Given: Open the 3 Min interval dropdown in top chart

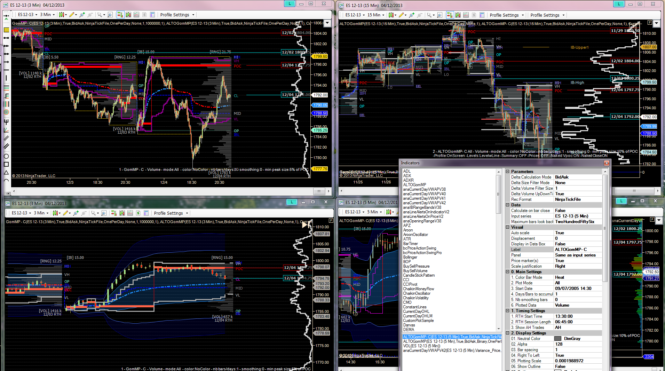Looking at the screenshot, I should [47, 15].
